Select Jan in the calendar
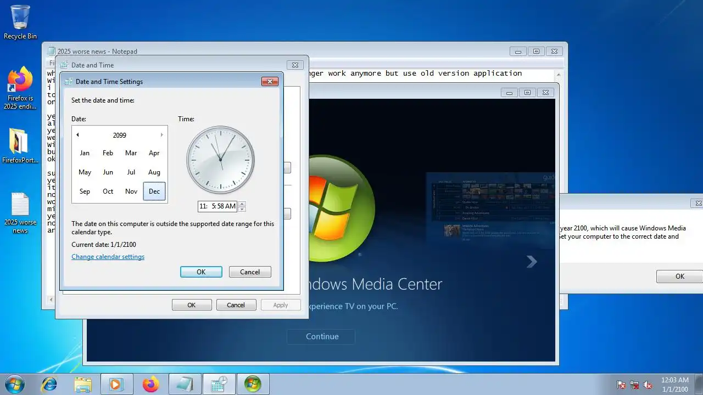Image resolution: width=703 pixels, height=395 pixels. (x=85, y=153)
